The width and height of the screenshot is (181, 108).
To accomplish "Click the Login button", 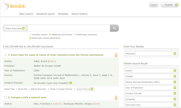I will point(154,5).
